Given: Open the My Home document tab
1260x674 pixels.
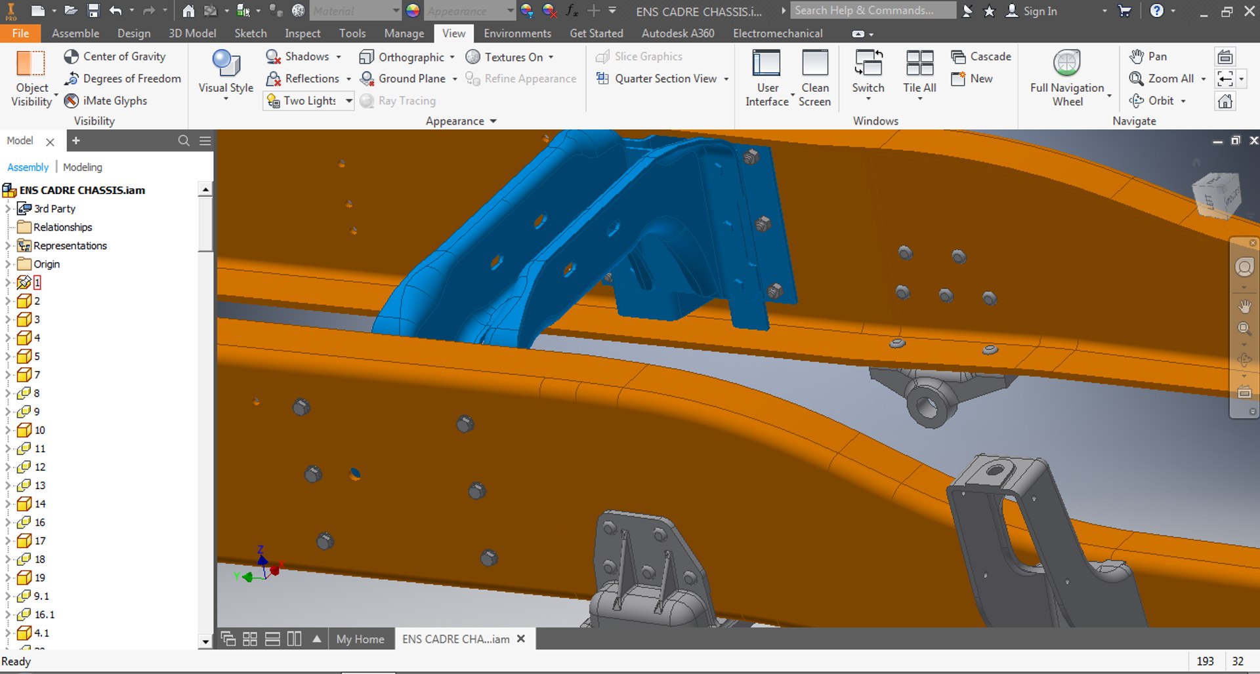Looking at the screenshot, I should tap(360, 639).
